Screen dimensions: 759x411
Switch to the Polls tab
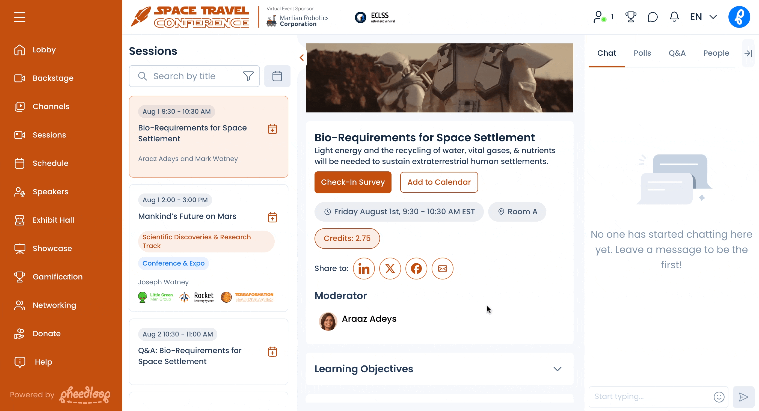tap(642, 53)
